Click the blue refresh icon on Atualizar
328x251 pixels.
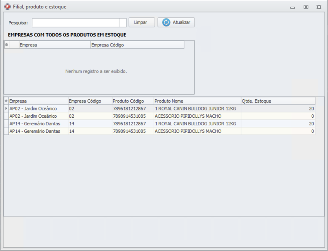pyautogui.click(x=166, y=22)
